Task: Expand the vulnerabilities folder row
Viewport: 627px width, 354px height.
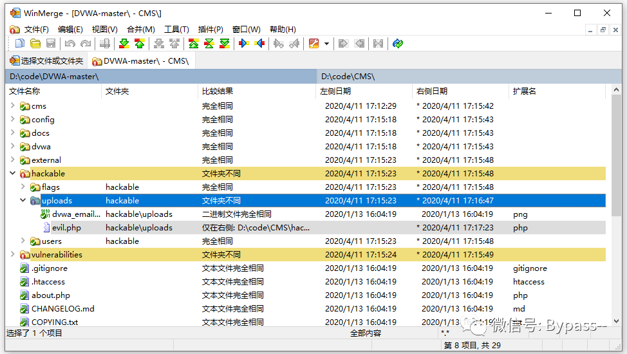Action: pos(12,254)
